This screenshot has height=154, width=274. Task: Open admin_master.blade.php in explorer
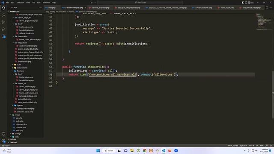[28, 49]
